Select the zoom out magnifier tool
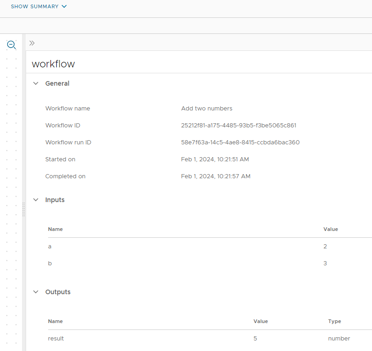372x351 pixels. pyautogui.click(x=11, y=45)
